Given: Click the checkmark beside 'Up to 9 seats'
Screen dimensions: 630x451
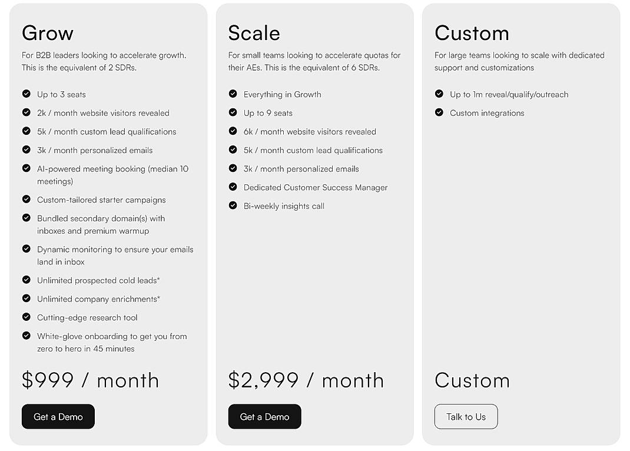Looking at the screenshot, I should [x=233, y=112].
